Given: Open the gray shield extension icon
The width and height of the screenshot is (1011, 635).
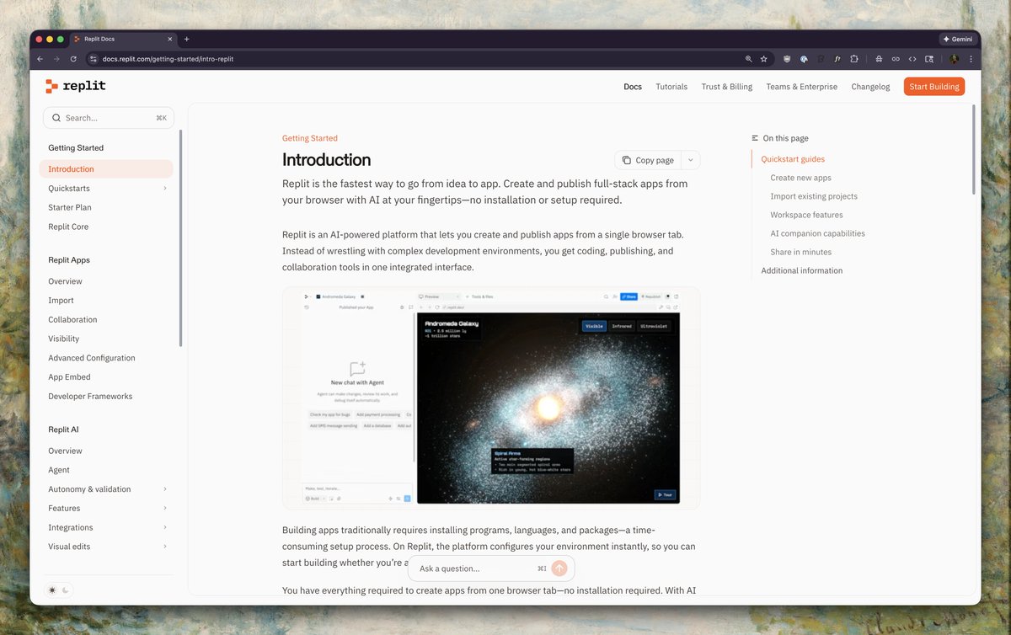Looking at the screenshot, I should (x=787, y=59).
